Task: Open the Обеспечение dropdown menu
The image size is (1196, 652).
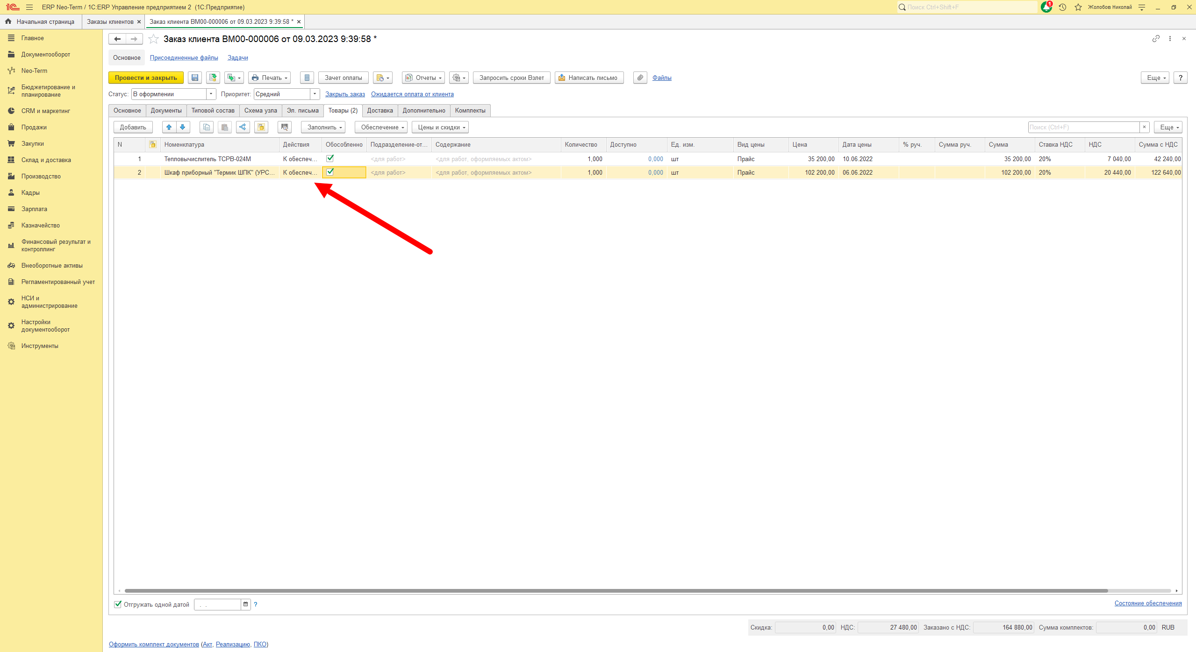Action: (x=381, y=127)
